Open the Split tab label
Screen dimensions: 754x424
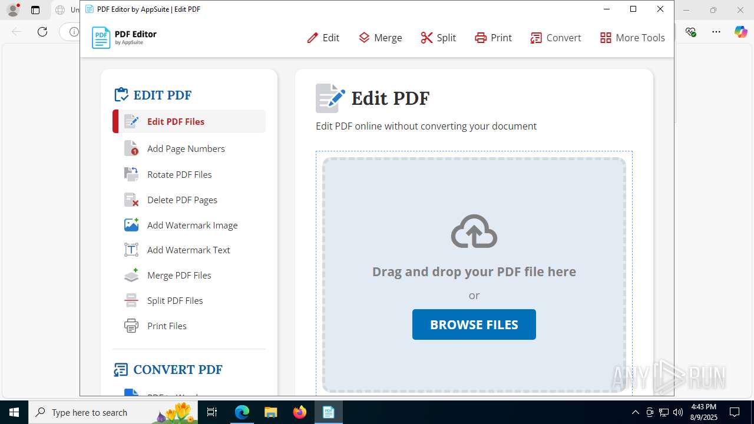coord(447,38)
